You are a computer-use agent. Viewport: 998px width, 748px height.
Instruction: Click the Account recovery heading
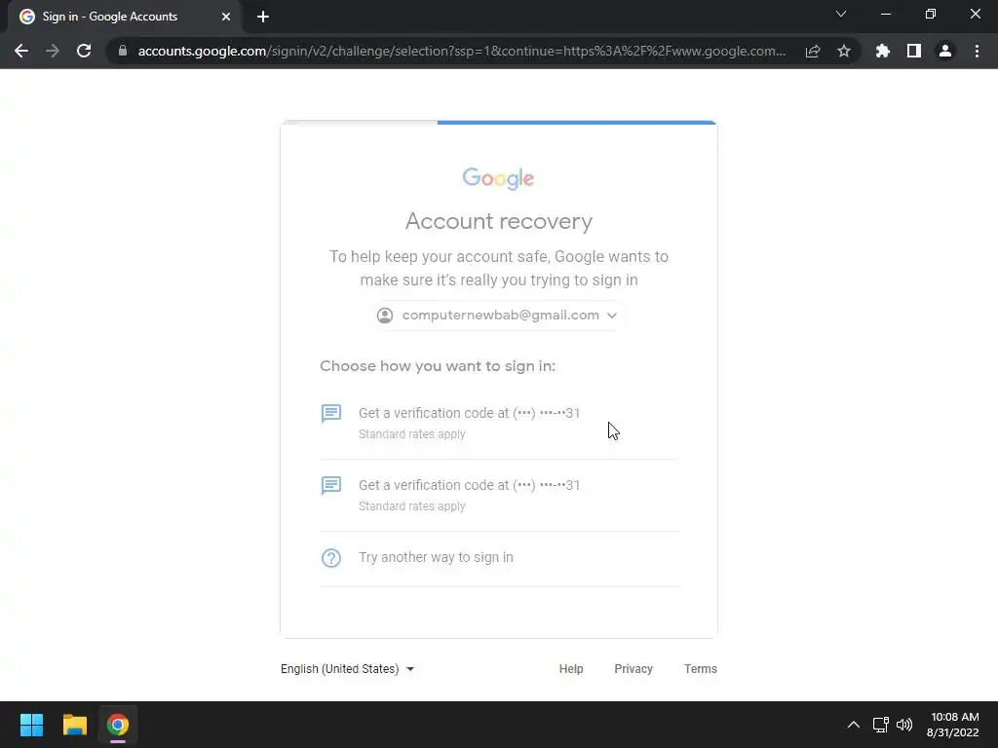click(x=499, y=221)
